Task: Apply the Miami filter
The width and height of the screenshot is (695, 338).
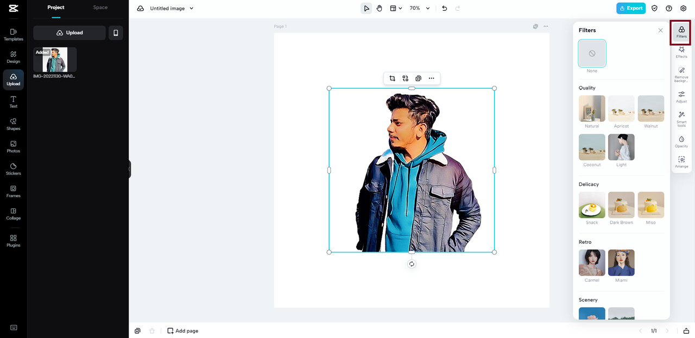Action: pyautogui.click(x=621, y=263)
